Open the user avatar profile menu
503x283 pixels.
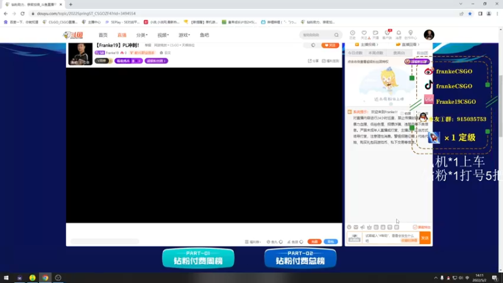pos(429,35)
